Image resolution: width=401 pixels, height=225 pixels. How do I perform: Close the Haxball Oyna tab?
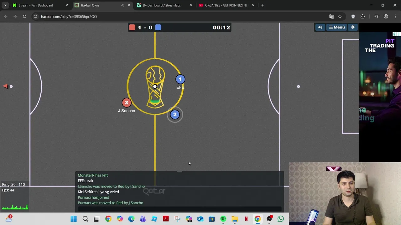coord(129,5)
